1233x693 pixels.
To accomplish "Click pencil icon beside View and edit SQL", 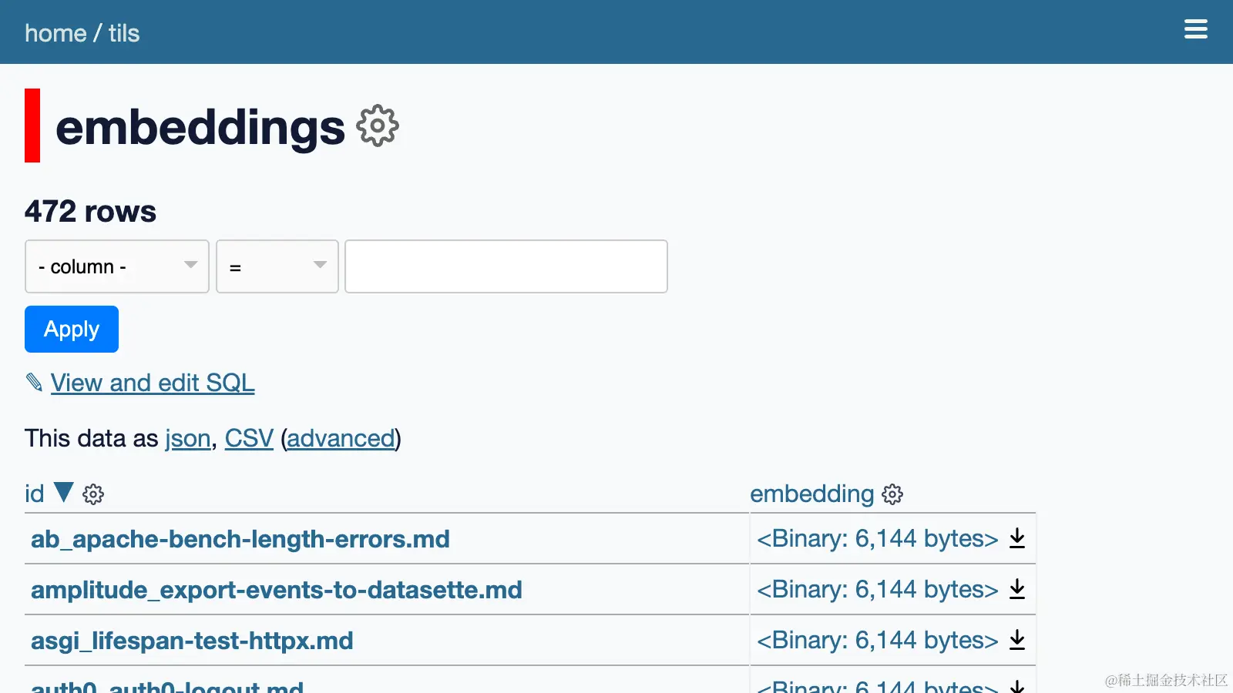I will pyautogui.click(x=34, y=382).
